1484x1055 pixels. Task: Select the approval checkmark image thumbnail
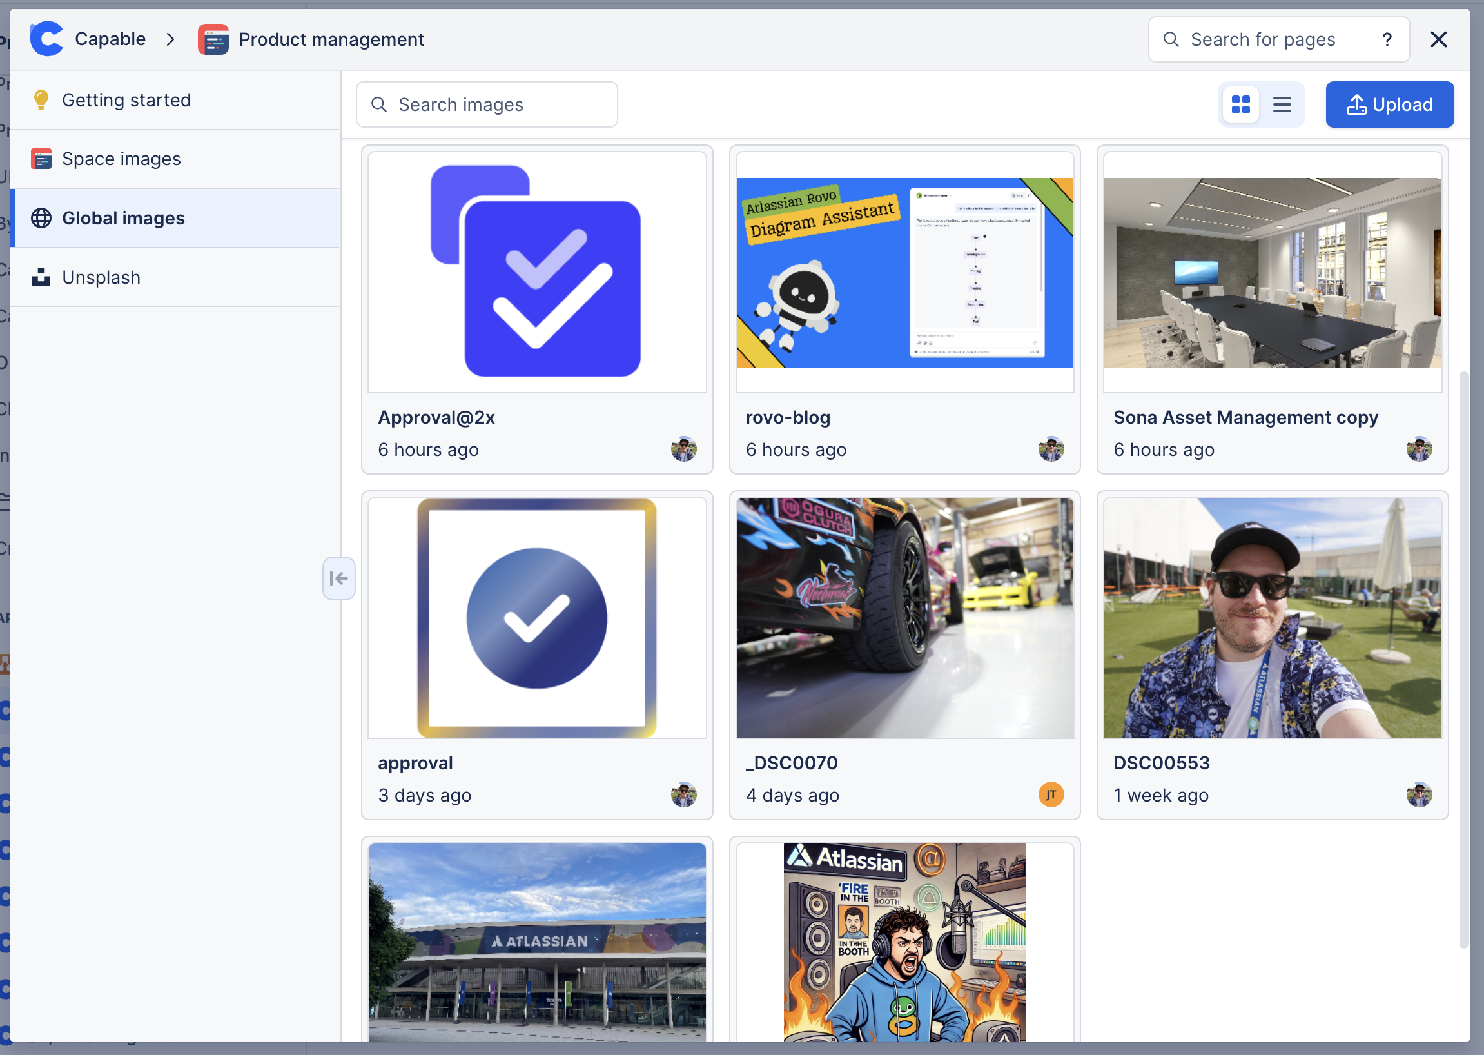(x=537, y=618)
